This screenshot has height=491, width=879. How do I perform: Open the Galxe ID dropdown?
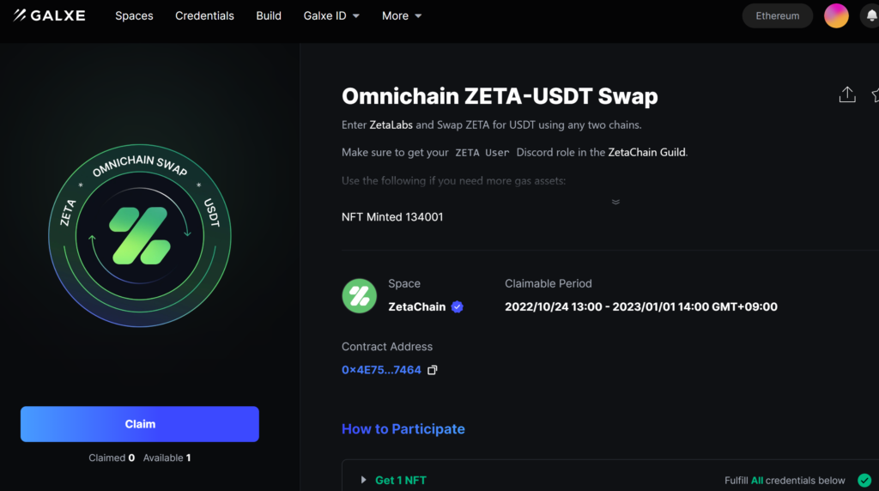[331, 15]
